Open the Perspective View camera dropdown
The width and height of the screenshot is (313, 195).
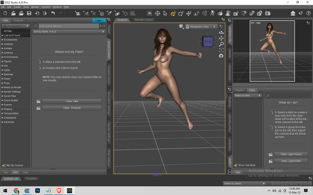201,27
